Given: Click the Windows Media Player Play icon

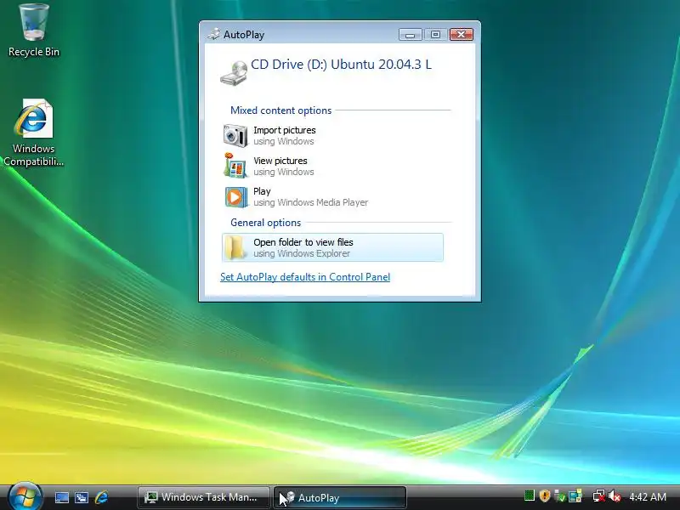Looking at the screenshot, I should (x=235, y=197).
